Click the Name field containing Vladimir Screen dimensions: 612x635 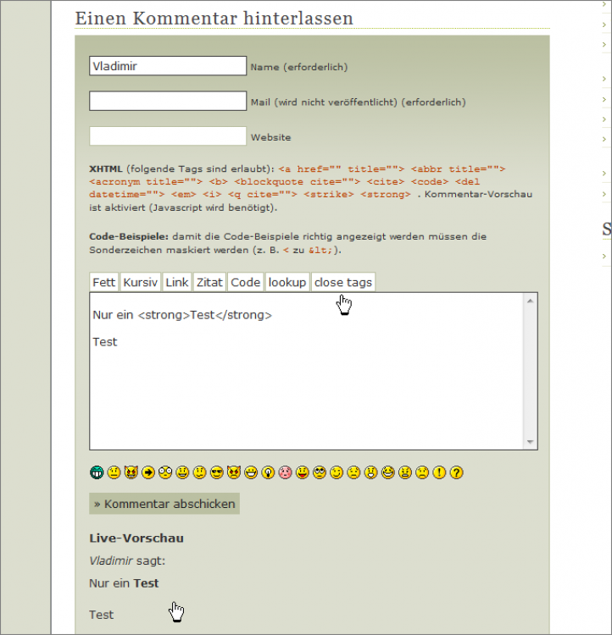[168, 66]
